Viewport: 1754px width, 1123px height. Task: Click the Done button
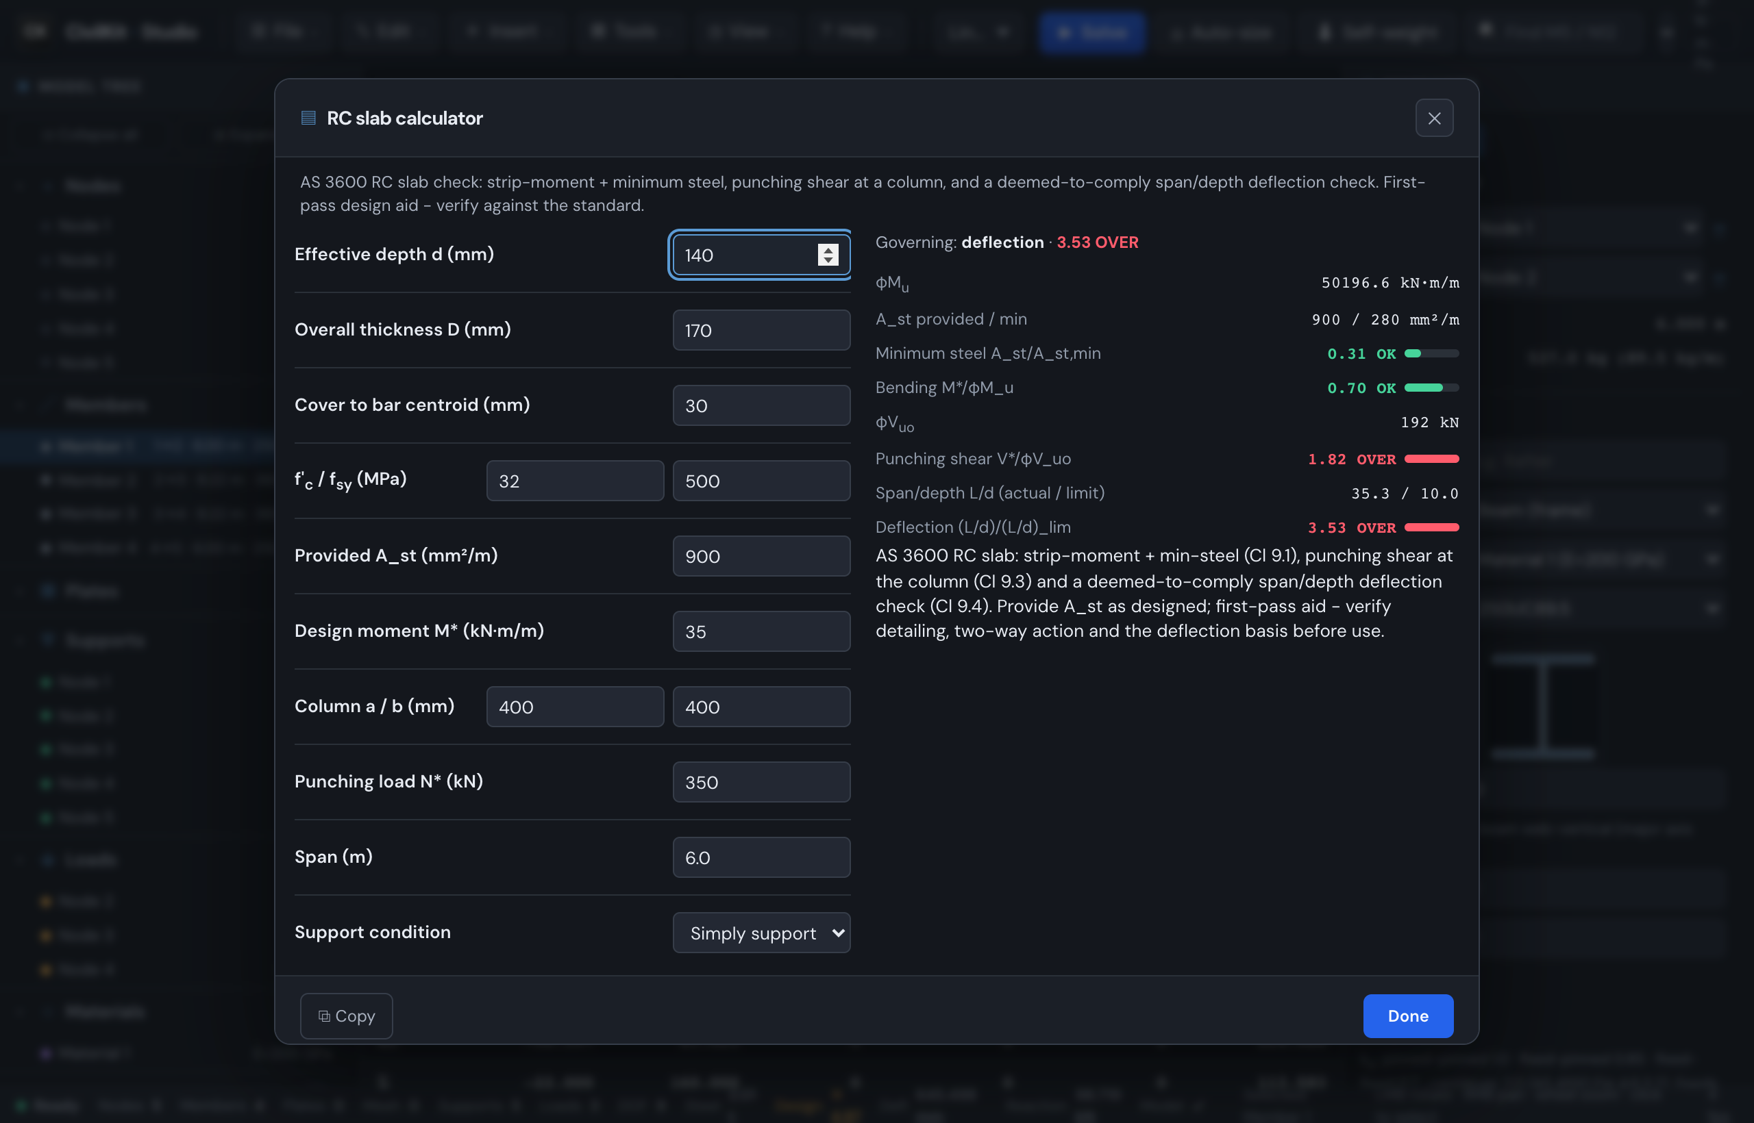(1407, 1015)
